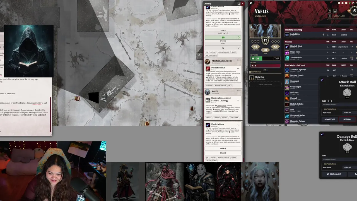Click the hooded figure portrait thumbnail
Image resolution: width=357 pixels, height=201 pixels.
(x=29, y=51)
